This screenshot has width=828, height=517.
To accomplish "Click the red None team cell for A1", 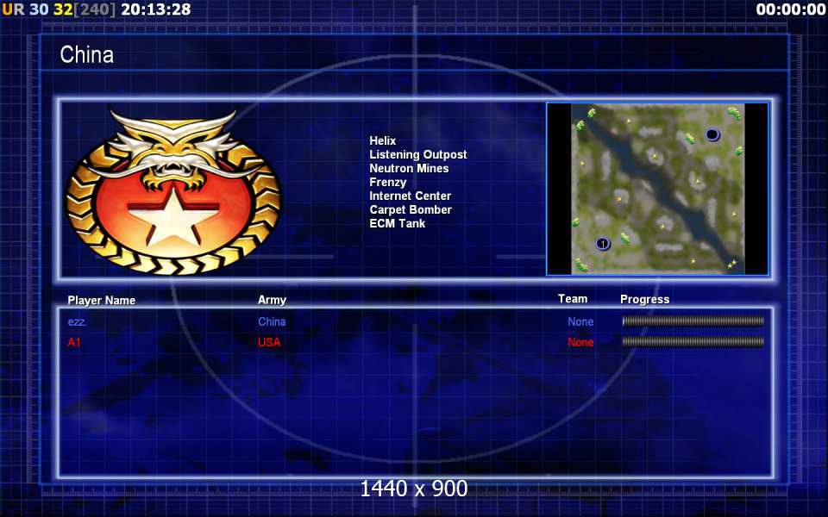I will (x=580, y=342).
